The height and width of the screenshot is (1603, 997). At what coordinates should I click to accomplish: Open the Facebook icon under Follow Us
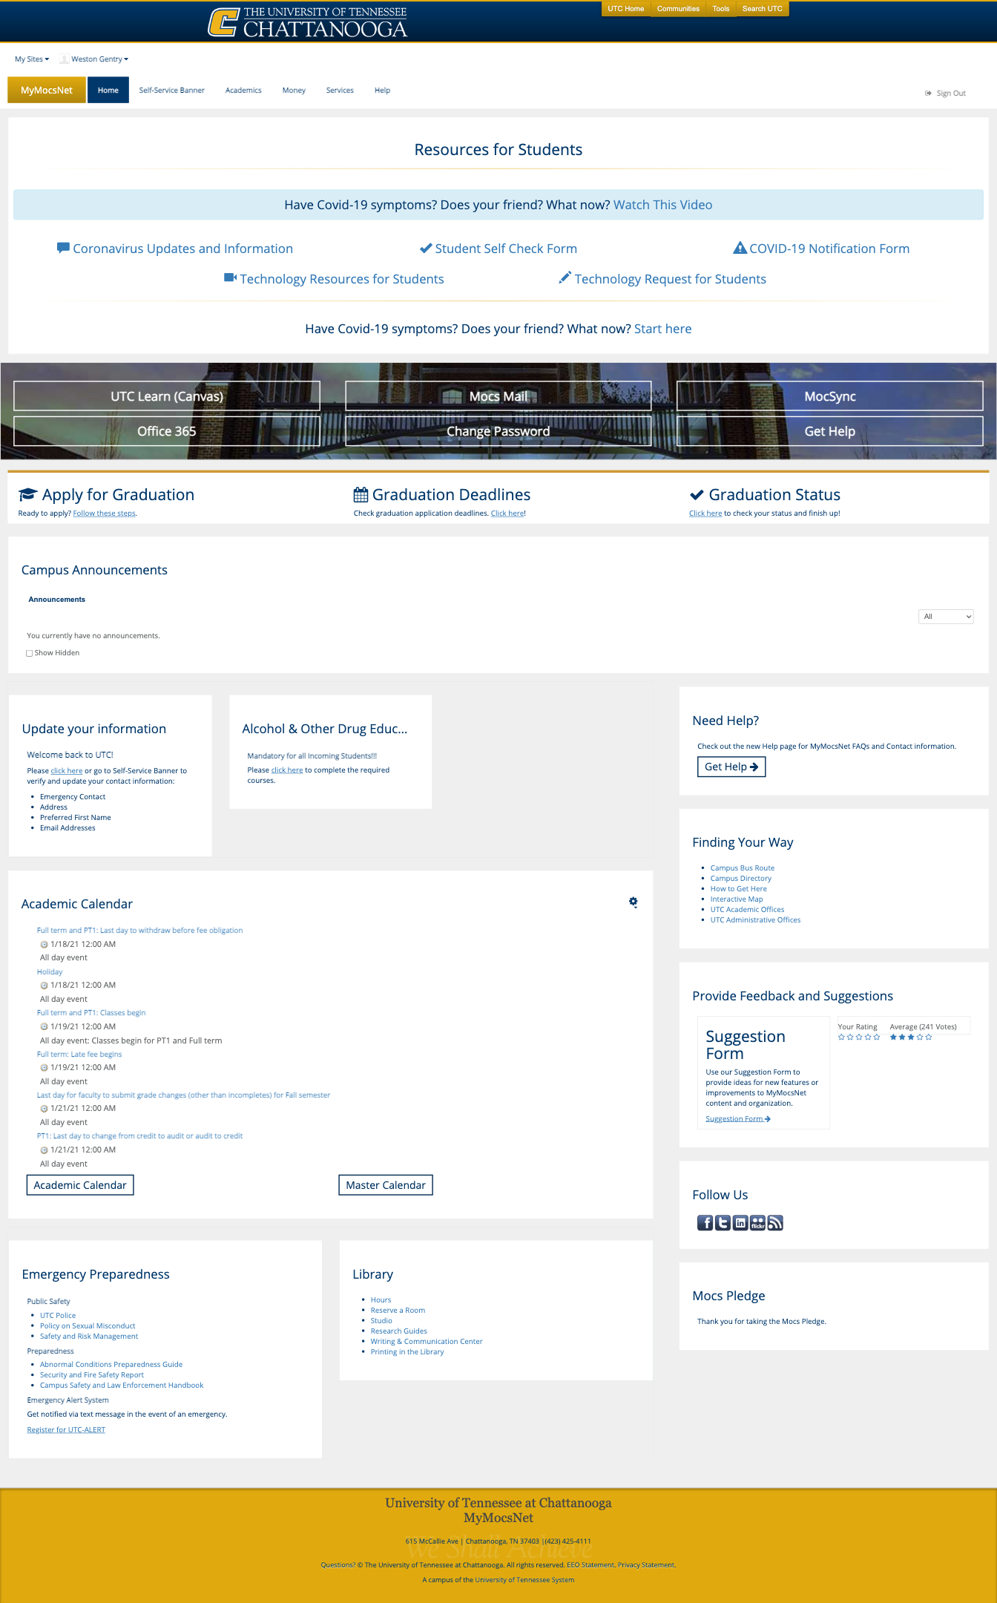[x=705, y=1223]
